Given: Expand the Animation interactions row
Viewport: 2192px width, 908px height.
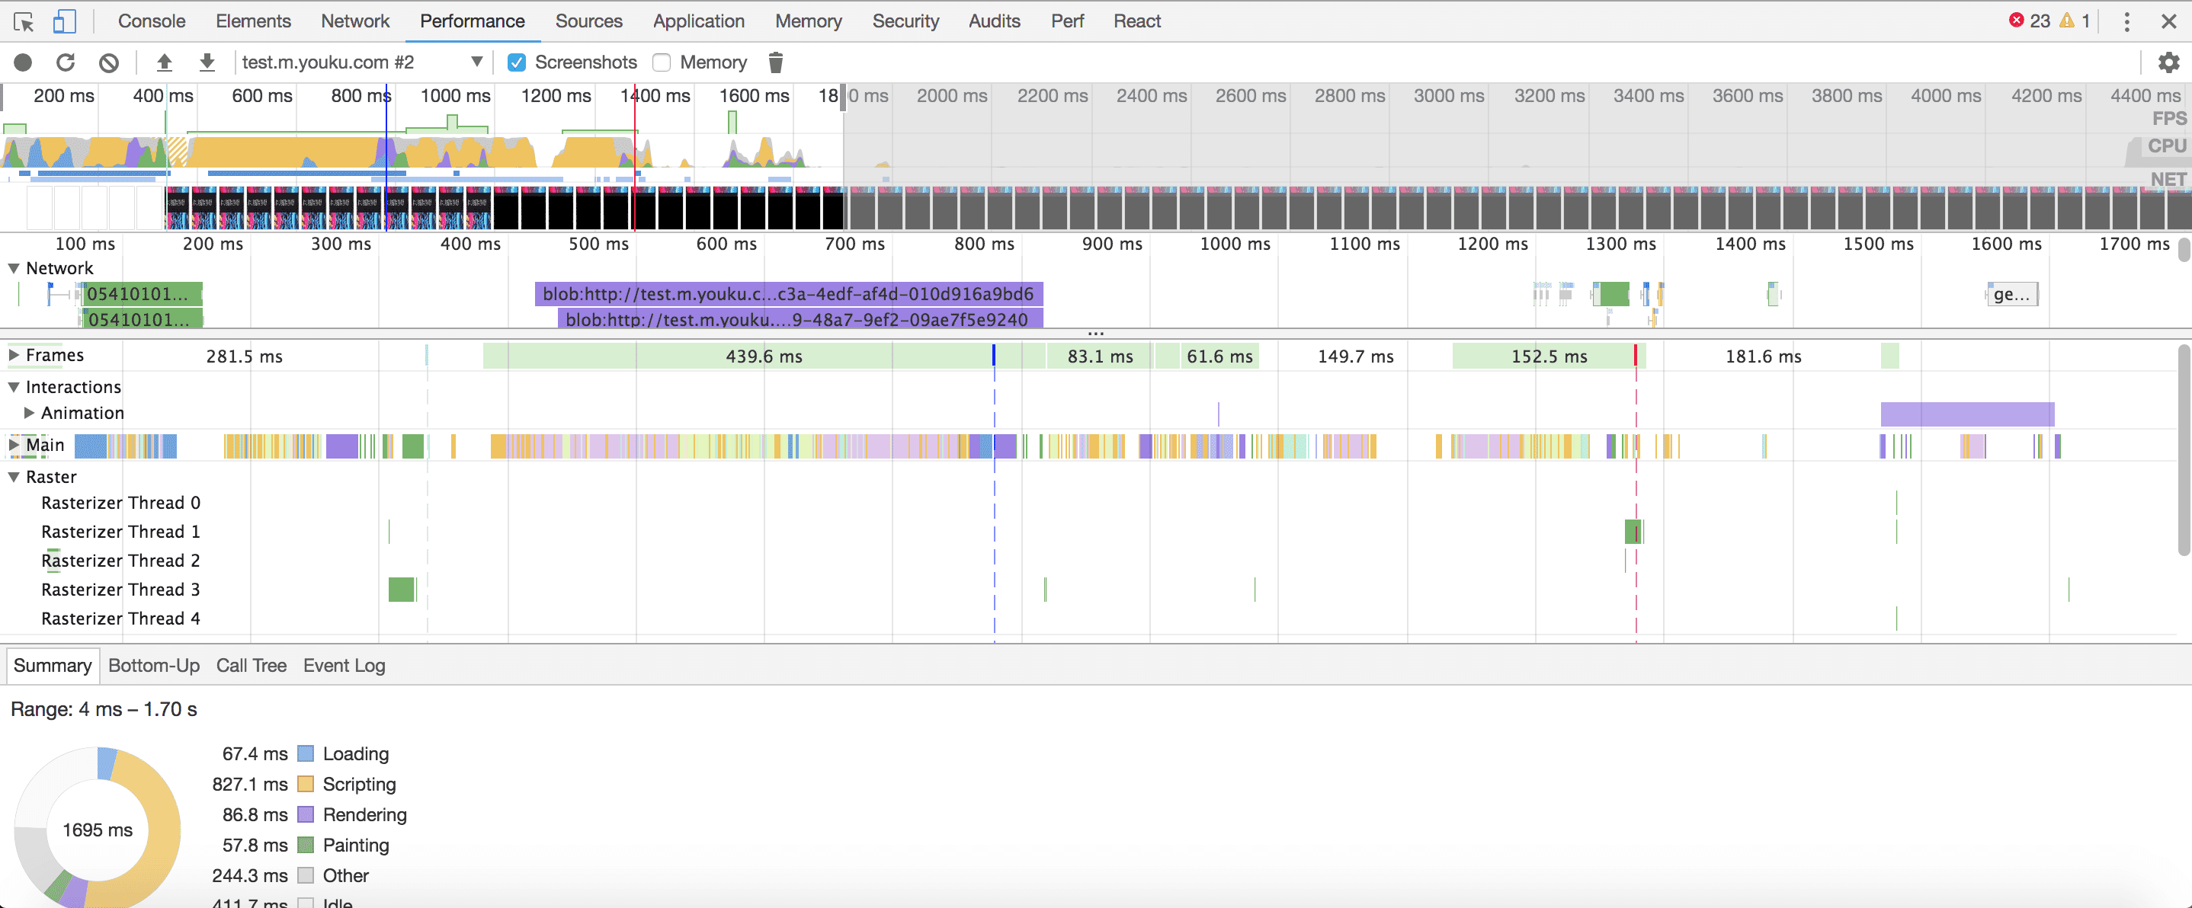Looking at the screenshot, I should pyautogui.click(x=29, y=413).
